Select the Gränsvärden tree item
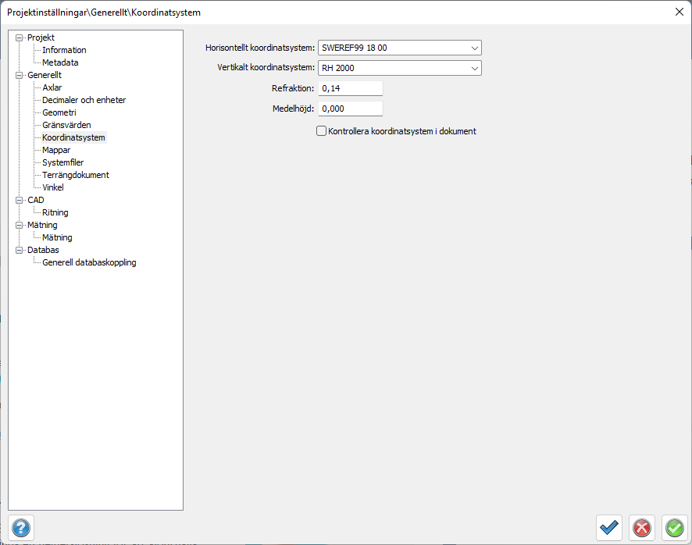The height and width of the screenshot is (545, 692). point(66,125)
